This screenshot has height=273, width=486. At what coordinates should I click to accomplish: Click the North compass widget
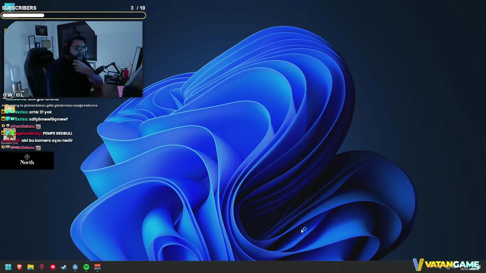click(27, 160)
